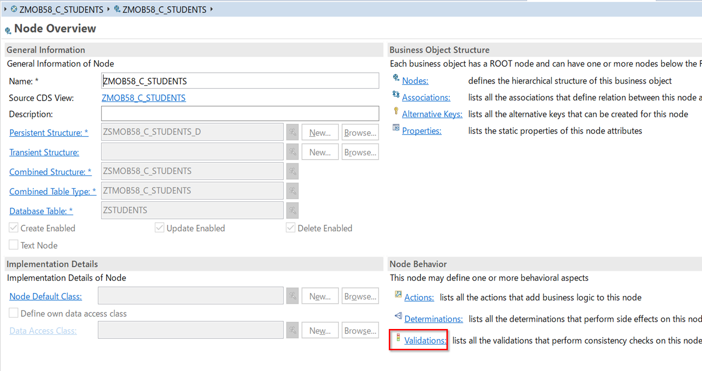702x371 pixels.
Task: Click Browse button for Node Default Class
Action: tap(360, 296)
